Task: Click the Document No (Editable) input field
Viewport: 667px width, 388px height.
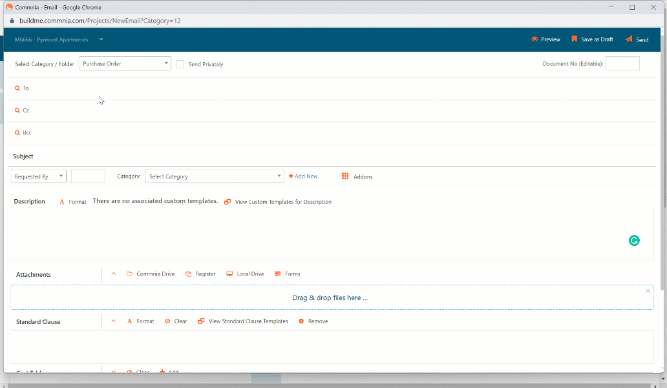Action: pos(622,63)
